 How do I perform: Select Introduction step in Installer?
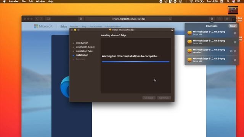tap(82, 43)
